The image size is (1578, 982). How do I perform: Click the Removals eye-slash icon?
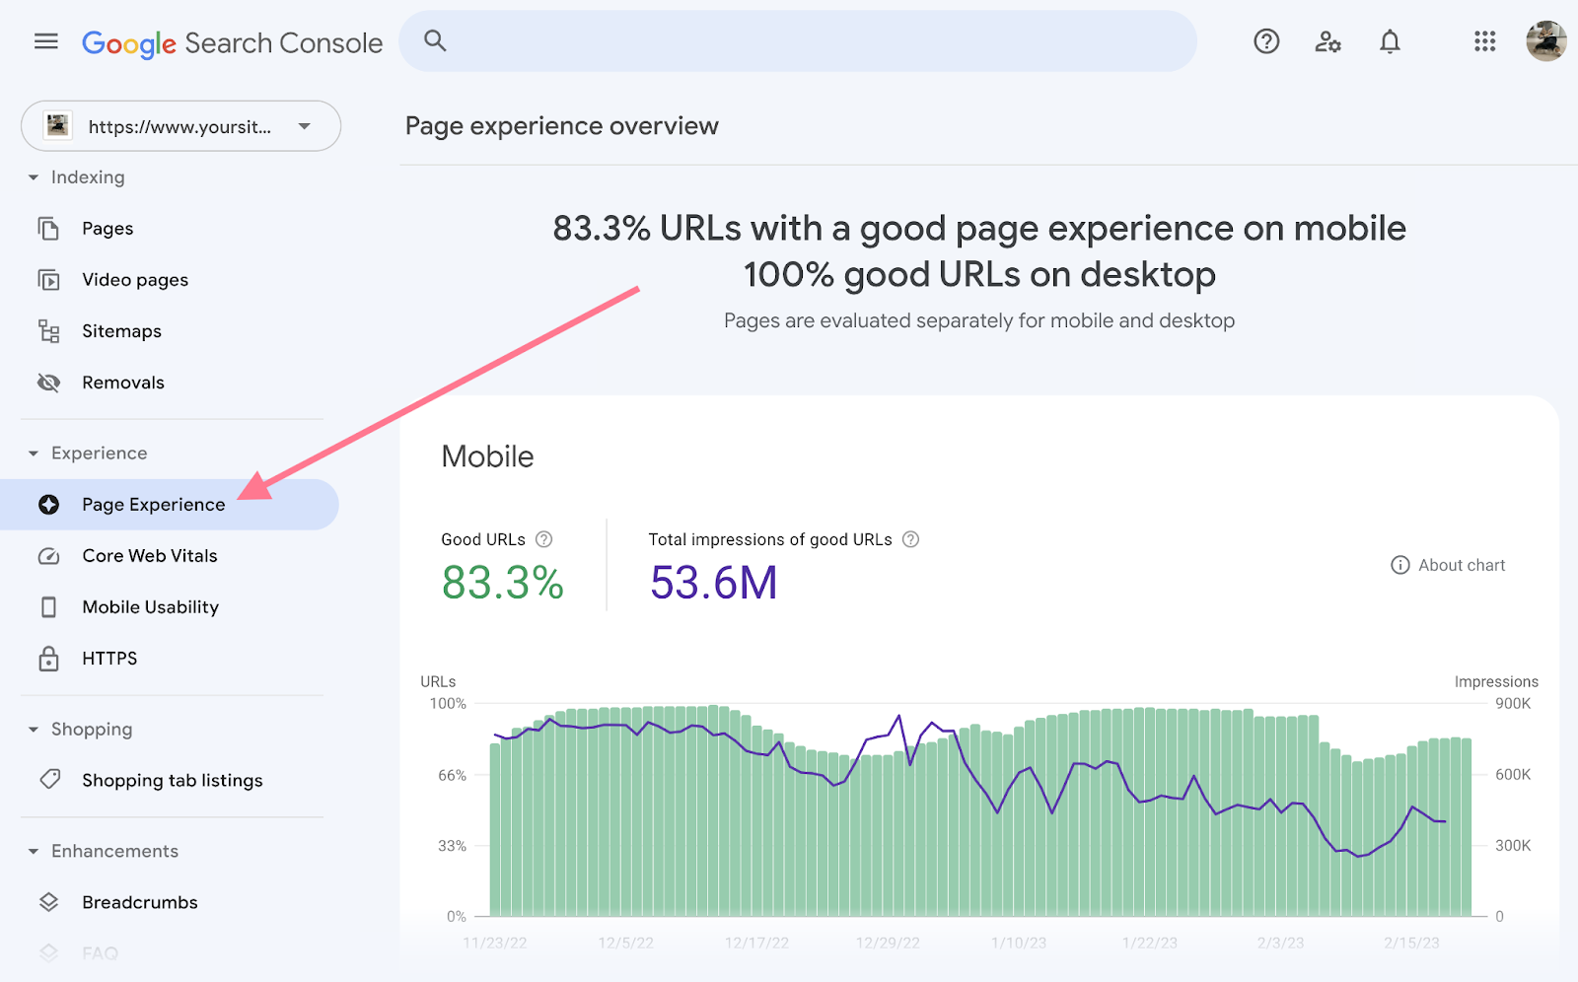(49, 383)
